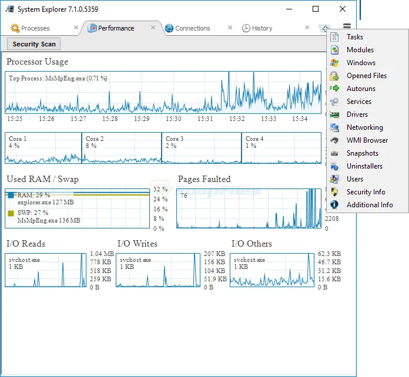Viewport: 409px width, 377px height.
Task: Click the WMI Browser icon
Action: point(334,140)
